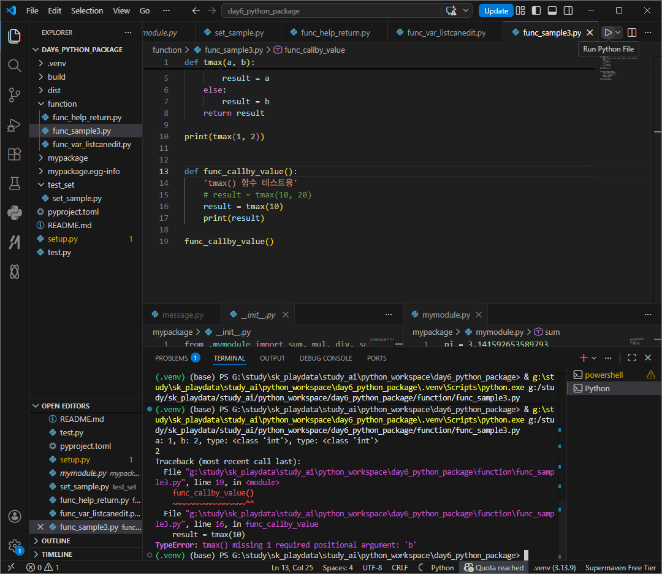
Task: Expand the dist folder
Action: point(86,90)
